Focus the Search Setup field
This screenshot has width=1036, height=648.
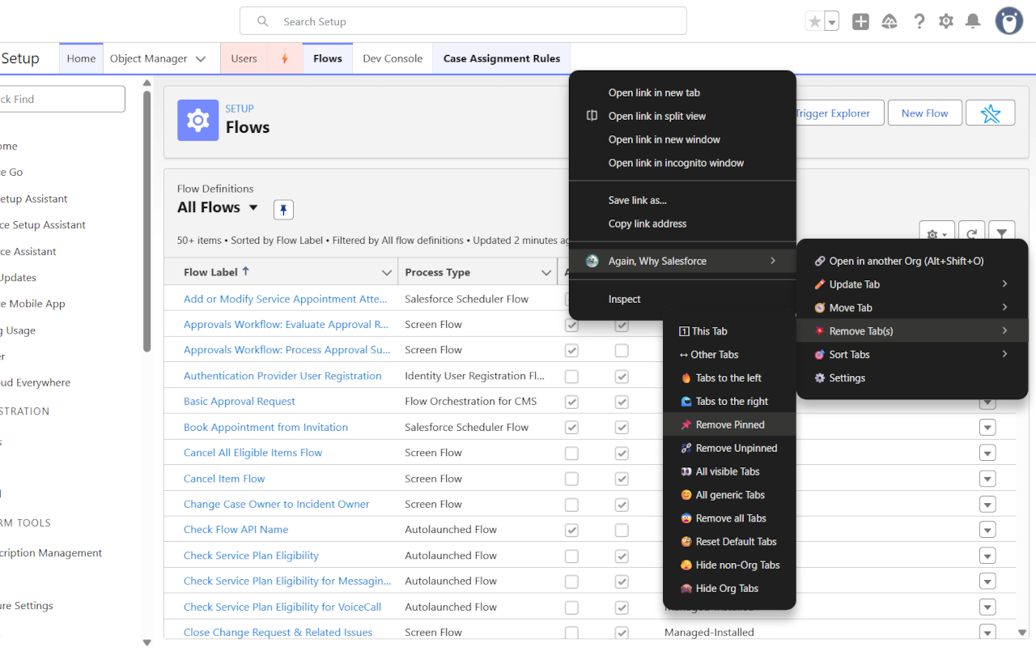463,21
